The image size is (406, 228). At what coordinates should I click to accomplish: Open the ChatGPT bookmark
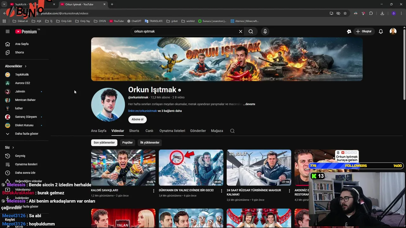[134, 21]
